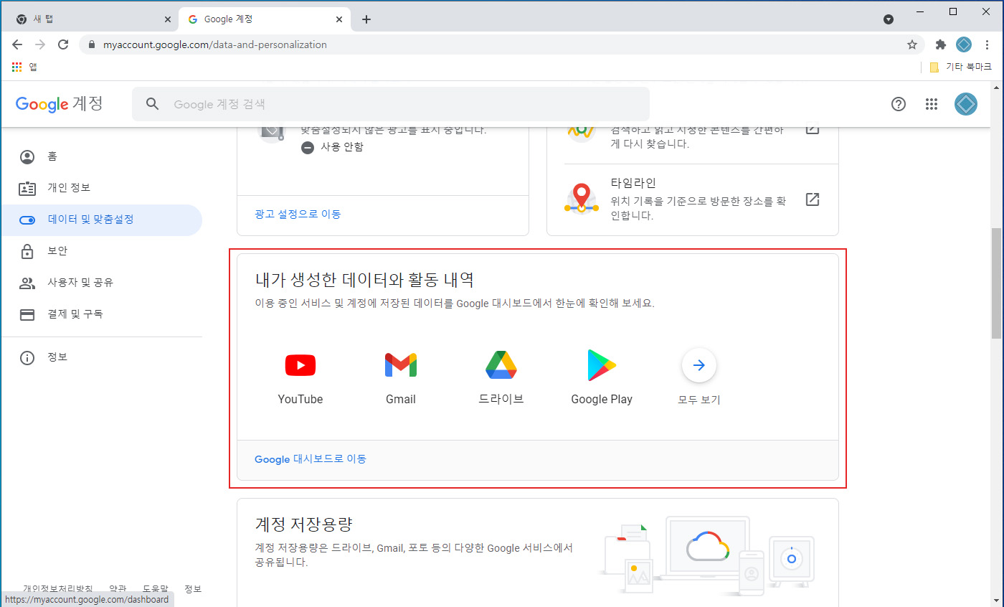
Task: Click the Timeline map pin icon
Action: pyautogui.click(x=582, y=199)
